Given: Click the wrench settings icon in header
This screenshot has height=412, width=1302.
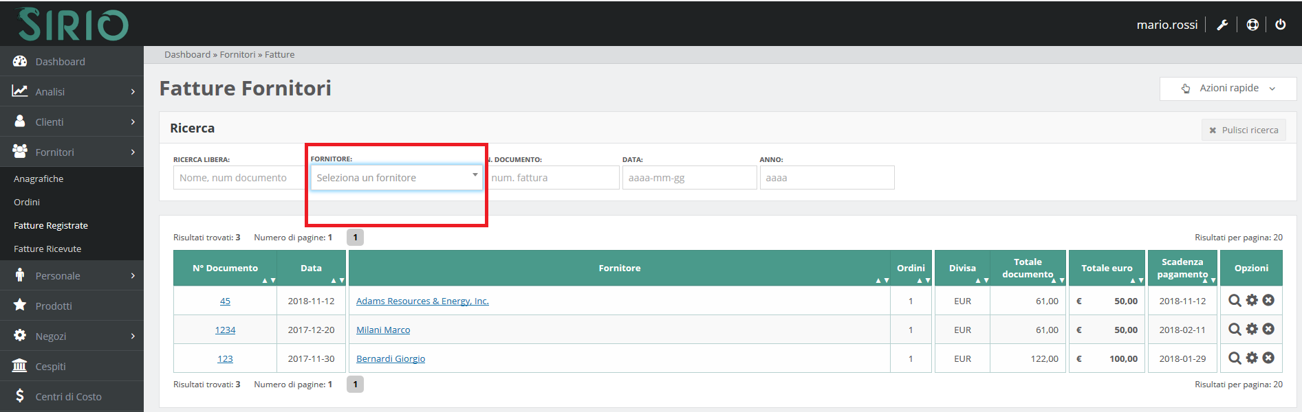Looking at the screenshot, I should coord(1222,25).
